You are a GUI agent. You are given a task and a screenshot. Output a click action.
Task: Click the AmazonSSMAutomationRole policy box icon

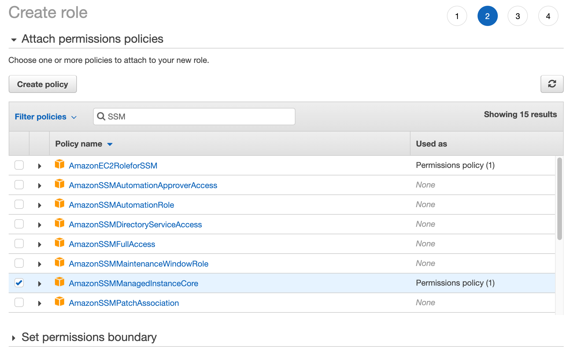[x=60, y=204]
